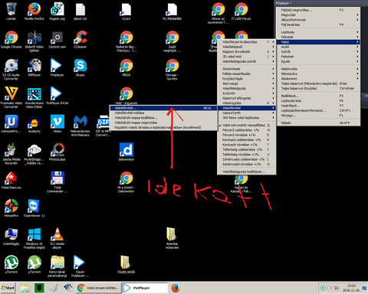
Task: Open File Explorer folder taskbar icon
Action: click(25, 288)
